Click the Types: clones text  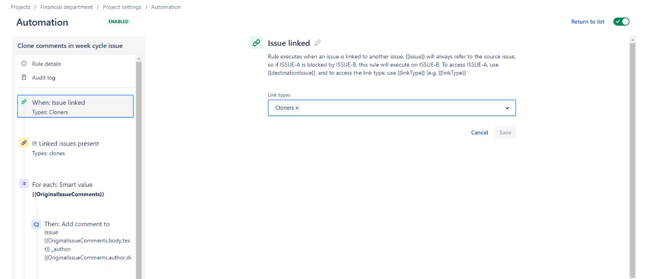[x=48, y=153]
